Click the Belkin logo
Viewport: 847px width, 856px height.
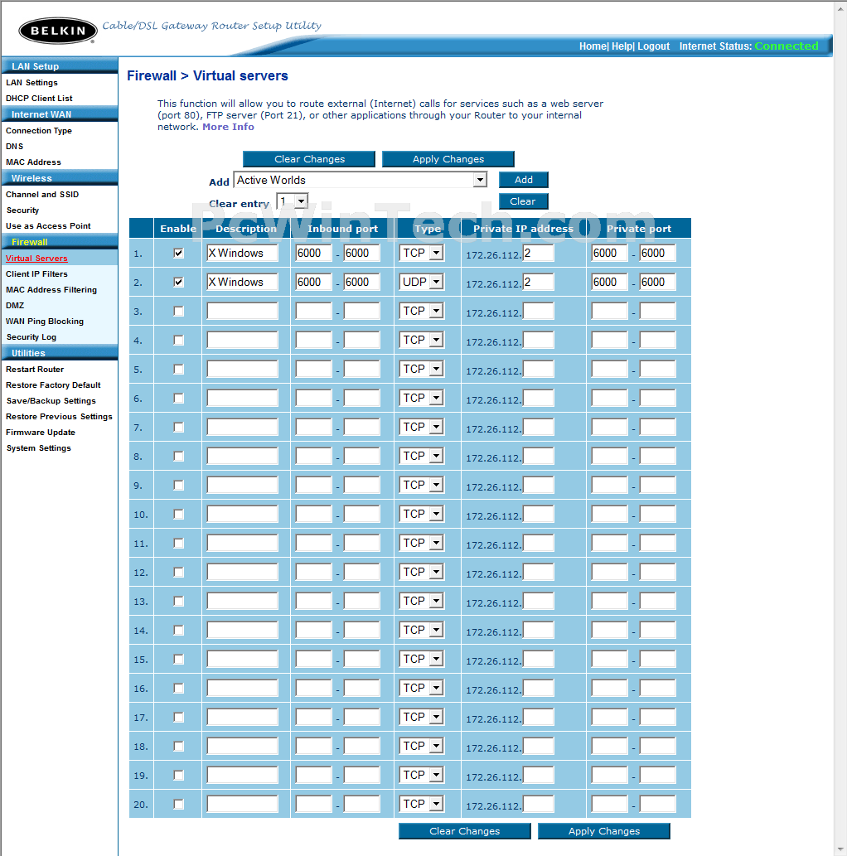pos(58,31)
